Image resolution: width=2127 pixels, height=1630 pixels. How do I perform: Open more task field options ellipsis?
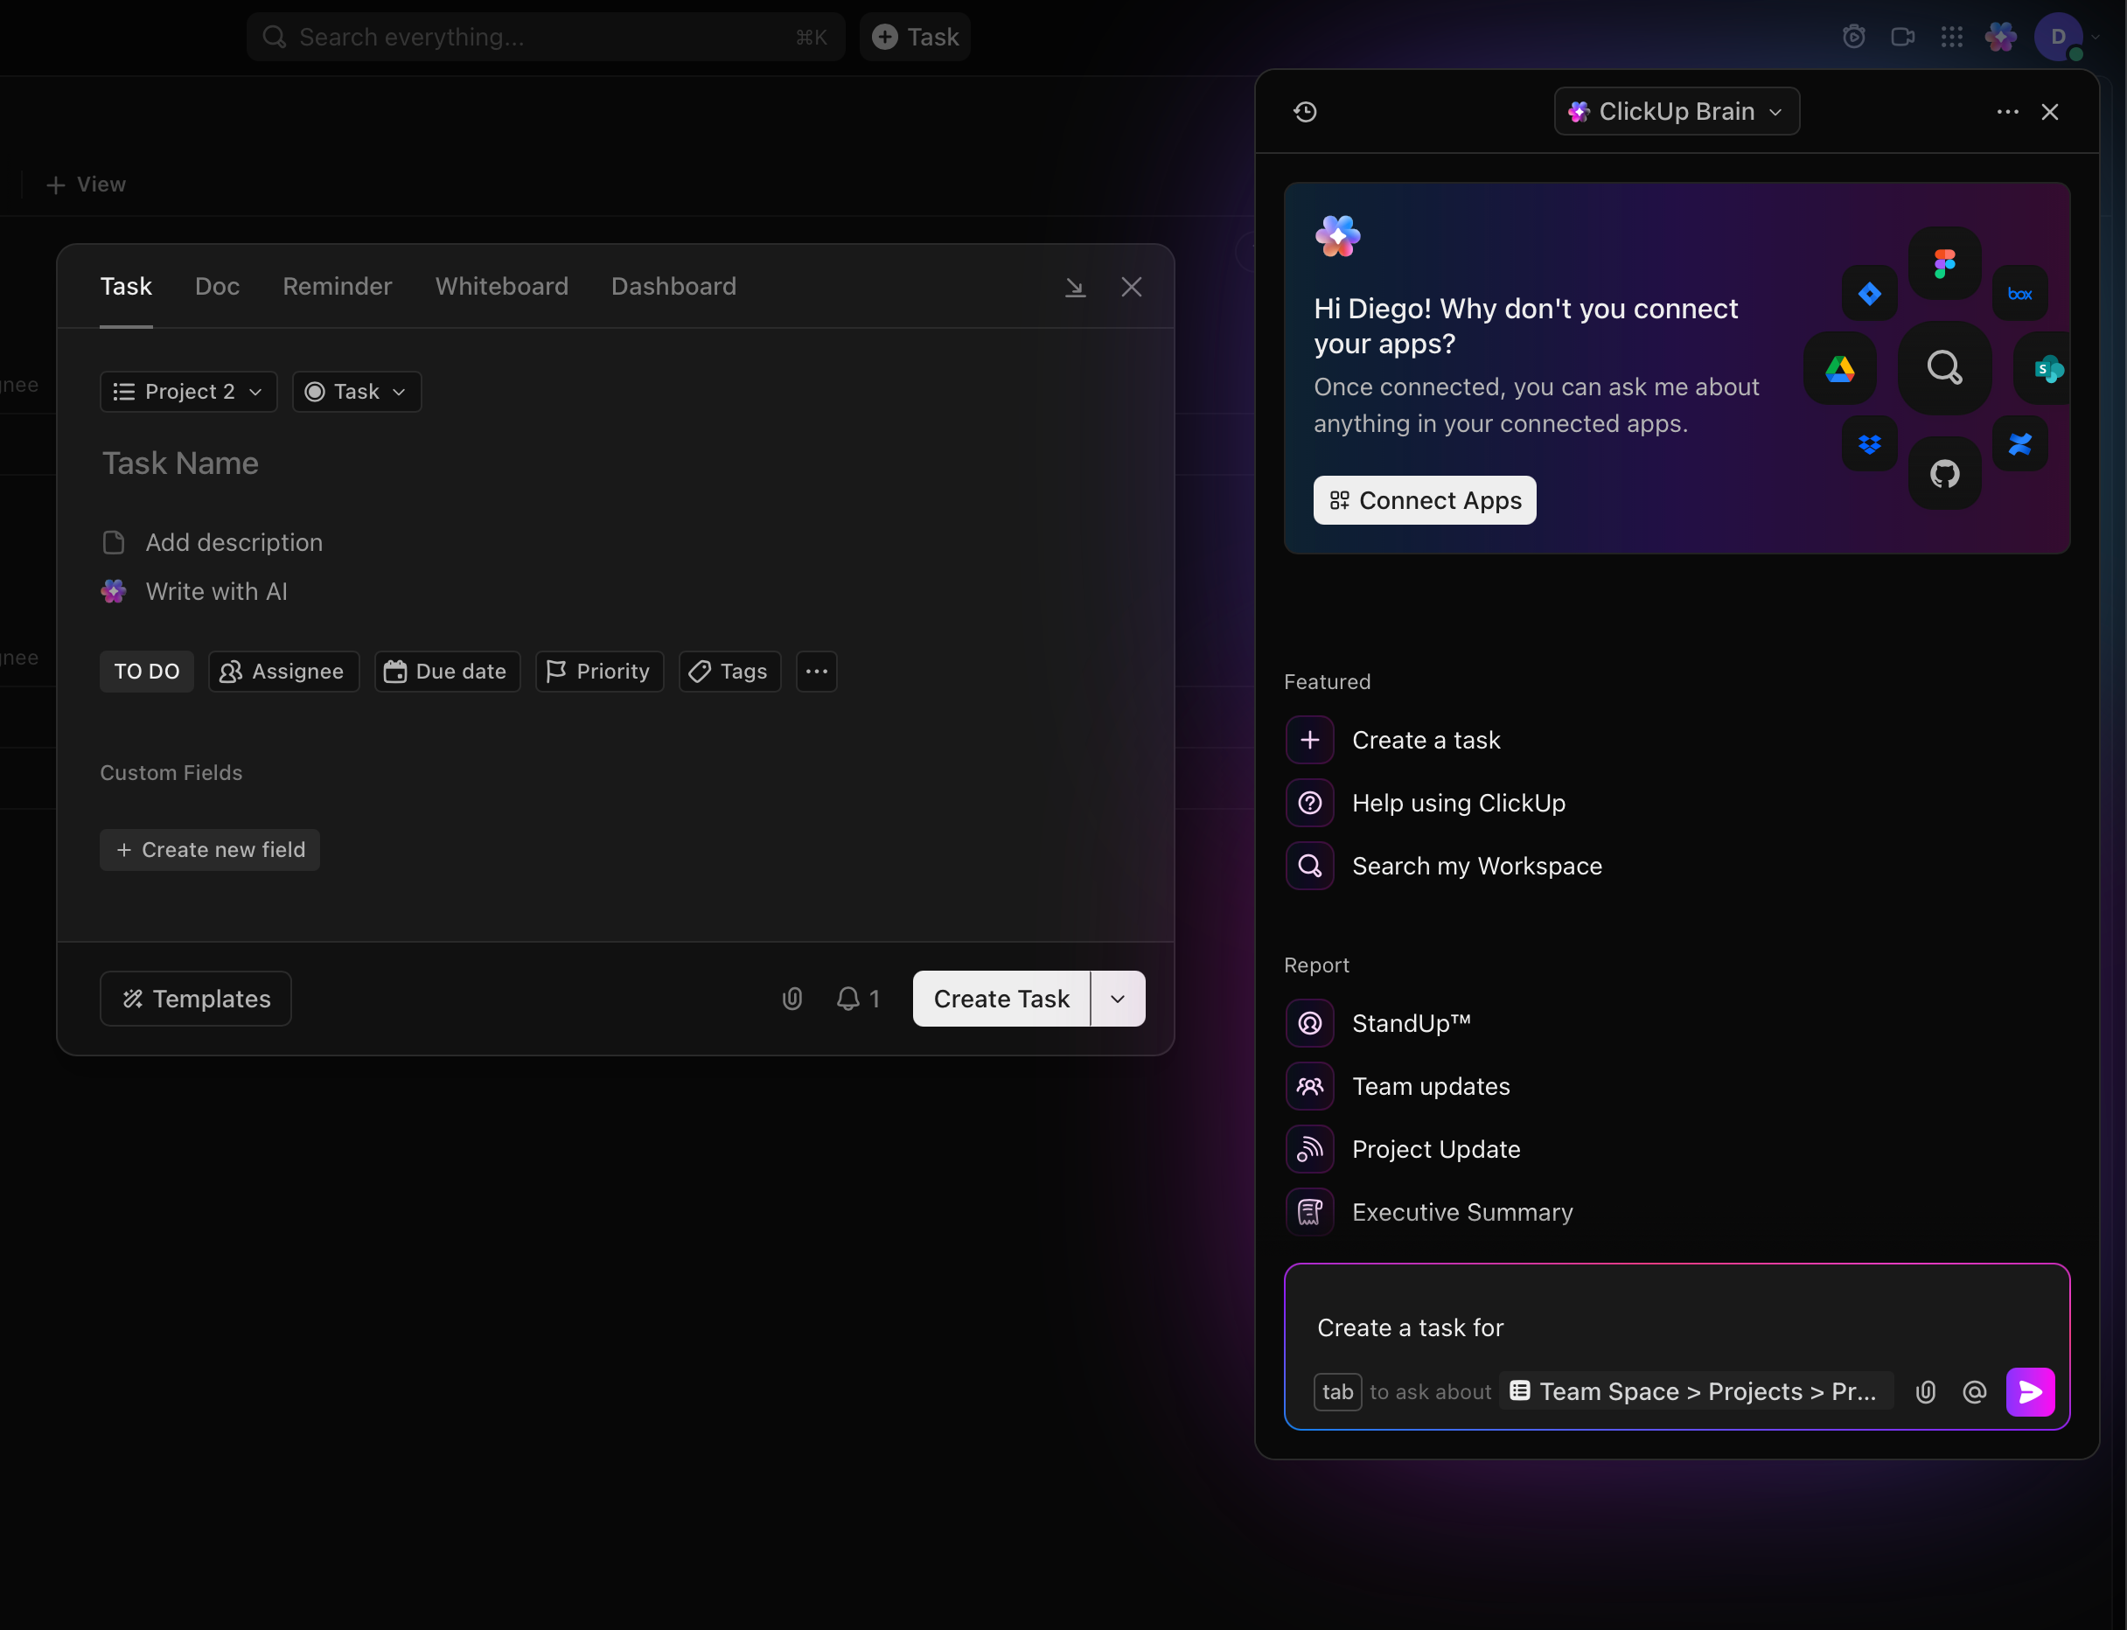point(816,672)
